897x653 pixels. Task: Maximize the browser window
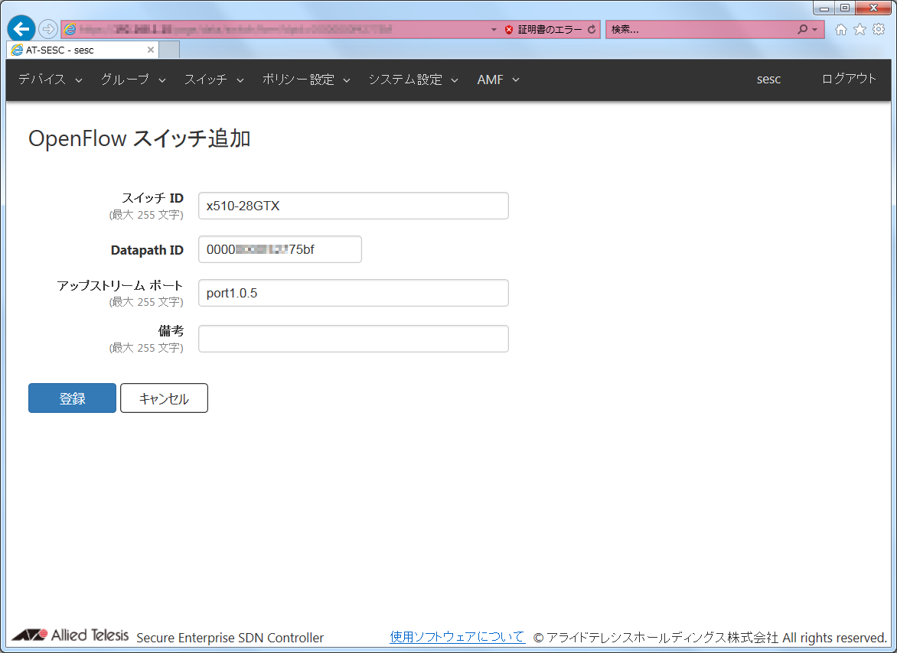click(x=845, y=8)
